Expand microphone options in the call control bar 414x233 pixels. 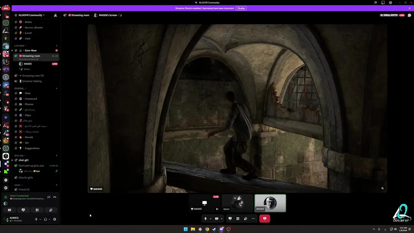point(210,218)
